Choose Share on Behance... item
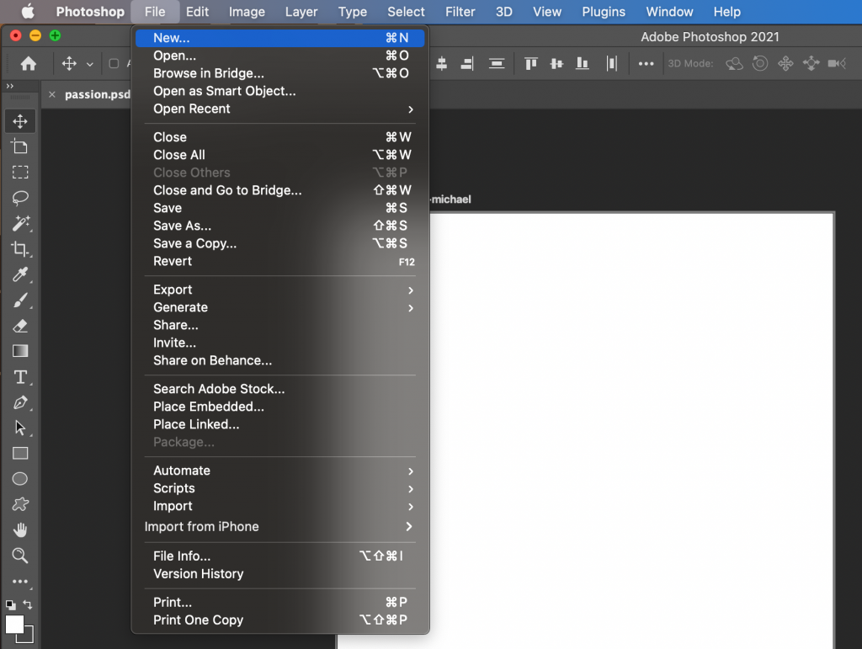Screen dimensions: 862x649 (279, 360)
